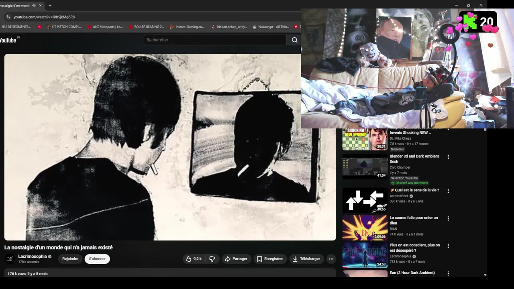This screenshot has width=514, height=289.
Task: Open Eon 3 Hour Dark Ambient title
Action: coord(412,273)
